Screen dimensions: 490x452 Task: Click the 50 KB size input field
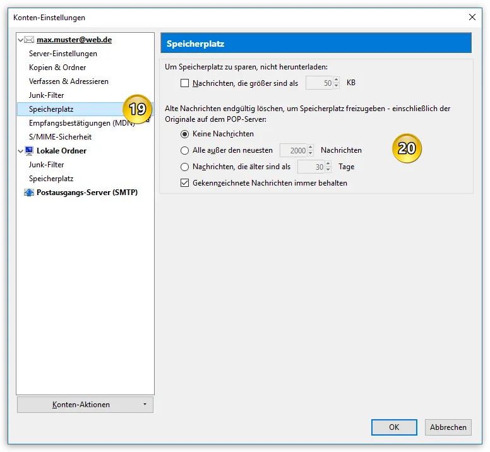pos(320,83)
